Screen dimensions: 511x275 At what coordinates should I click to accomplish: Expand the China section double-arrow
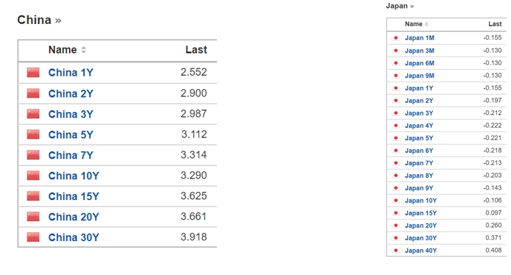58,21
